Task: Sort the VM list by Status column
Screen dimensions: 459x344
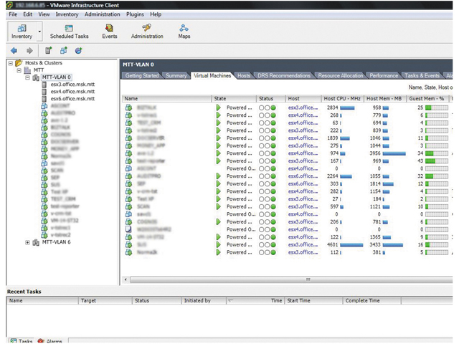Action: click(x=271, y=99)
